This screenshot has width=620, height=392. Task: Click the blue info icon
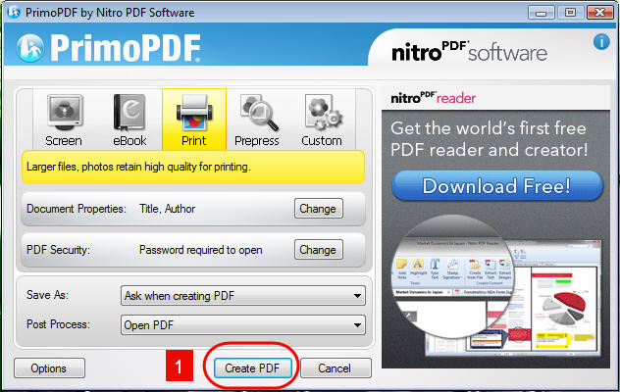(x=601, y=41)
